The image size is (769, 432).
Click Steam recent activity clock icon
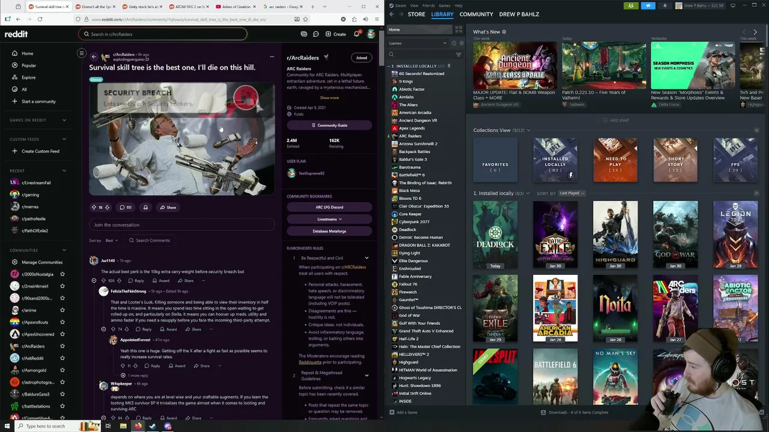pos(454,43)
